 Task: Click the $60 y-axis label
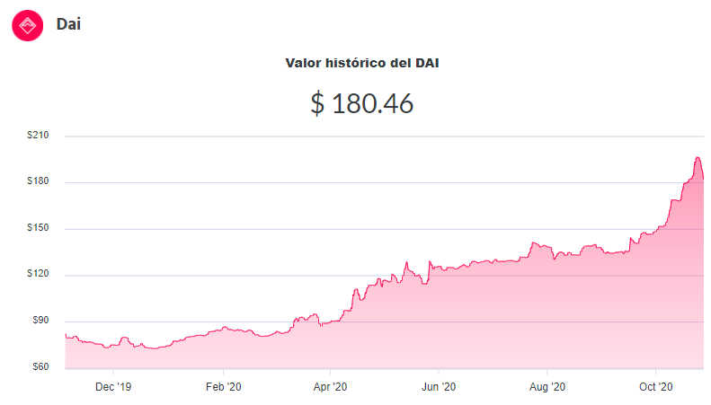tap(41, 367)
